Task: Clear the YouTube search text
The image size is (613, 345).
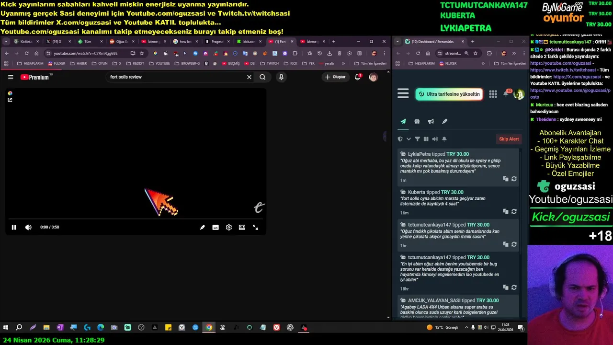Action: pos(249,77)
